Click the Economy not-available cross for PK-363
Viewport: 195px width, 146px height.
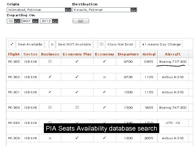point(105,77)
